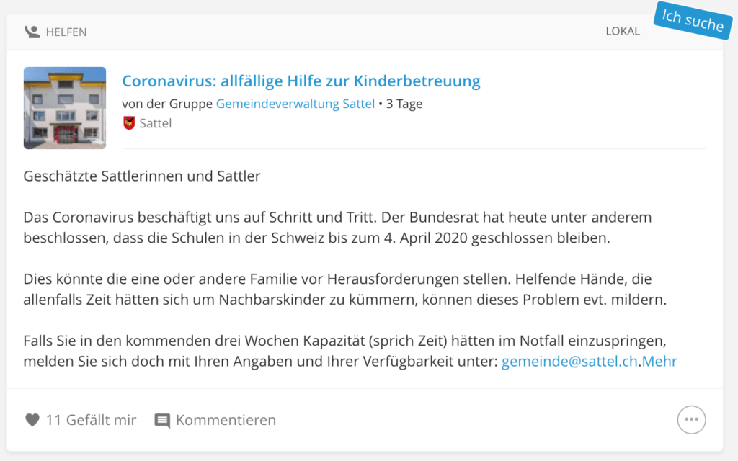Click the gemeinde@sattel.ch email link
This screenshot has width=738, height=461.
click(569, 362)
